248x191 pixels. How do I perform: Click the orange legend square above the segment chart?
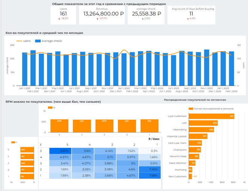click(x=191, y=109)
